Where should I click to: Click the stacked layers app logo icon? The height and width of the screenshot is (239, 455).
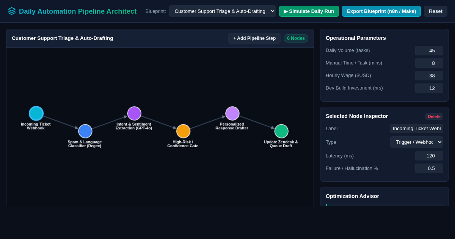(x=12, y=11)
